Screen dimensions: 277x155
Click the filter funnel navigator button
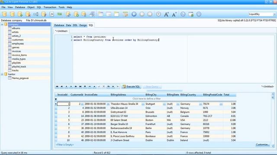tap(117, 87)
